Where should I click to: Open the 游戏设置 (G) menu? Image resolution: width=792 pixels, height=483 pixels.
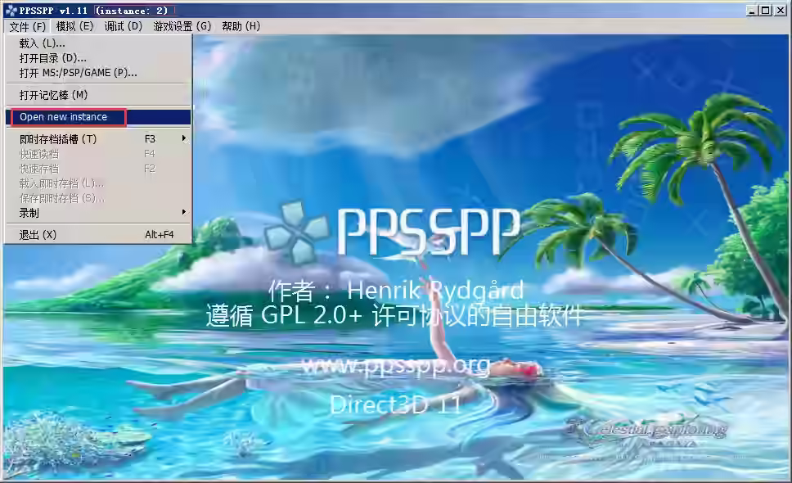[x=182, y=26]
